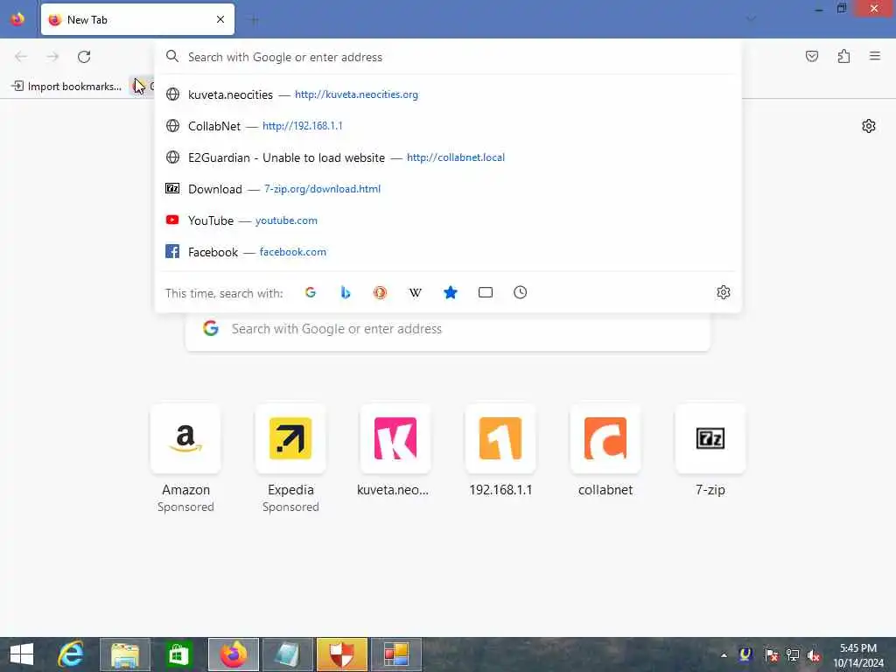This screenshot has width=896, height=672.
Task: Show hidden system tray icons
Action: point(724,654)
